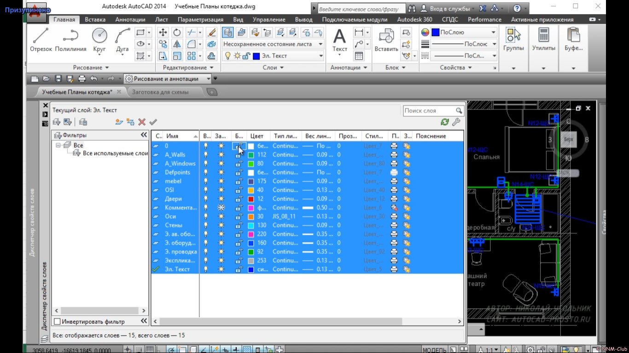Open the Рисование и аннотации workspace dropdown
Screen dimensions: 629x353
coord(168,79)
